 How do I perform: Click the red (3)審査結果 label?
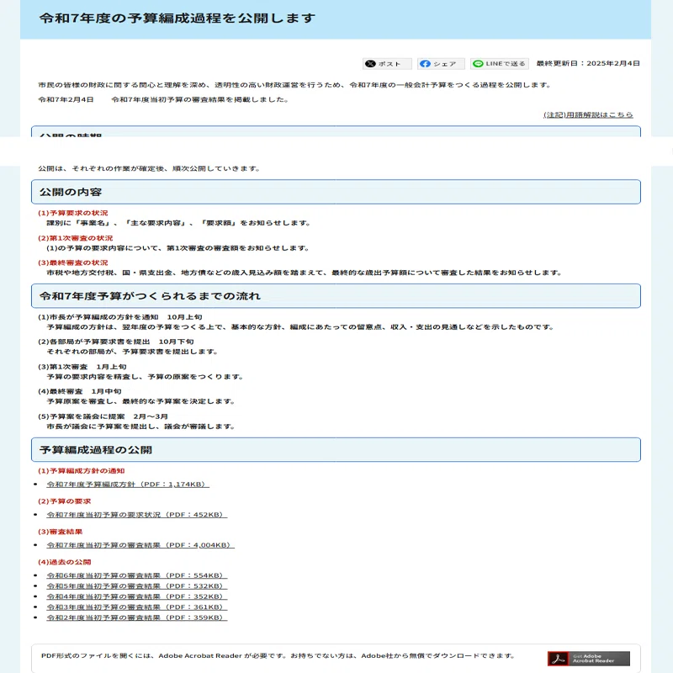60,532
